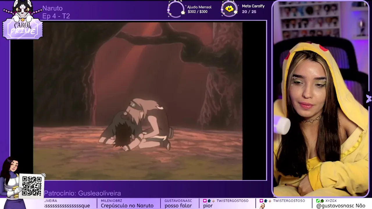This screenshot has height=209, width=372.
Task: Click the streamer webcam feed
Action: click(321, 99)
